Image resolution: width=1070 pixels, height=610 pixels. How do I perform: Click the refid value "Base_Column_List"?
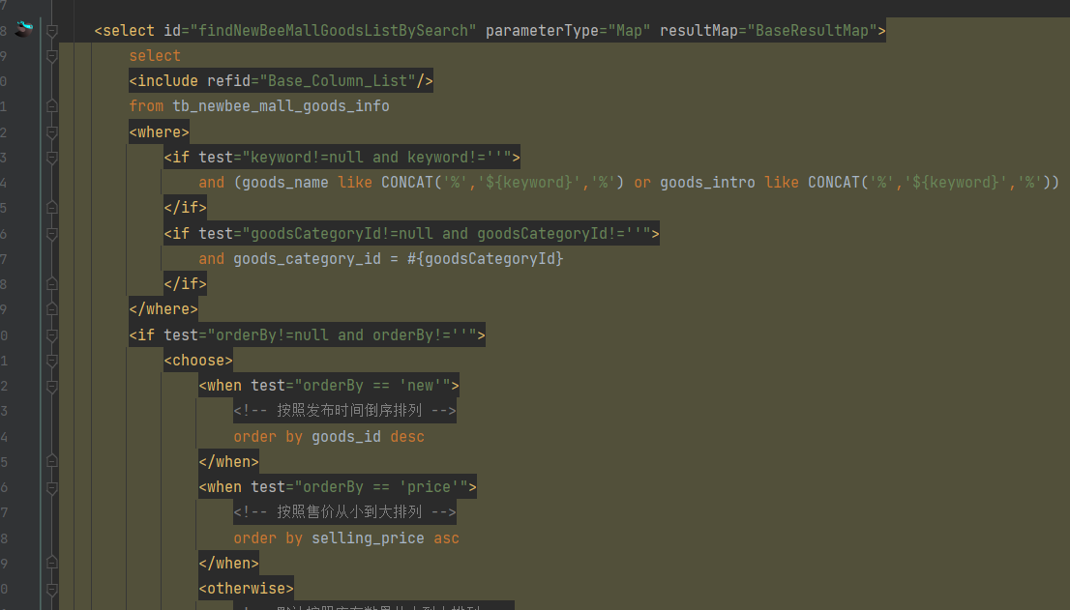point(338,81)
